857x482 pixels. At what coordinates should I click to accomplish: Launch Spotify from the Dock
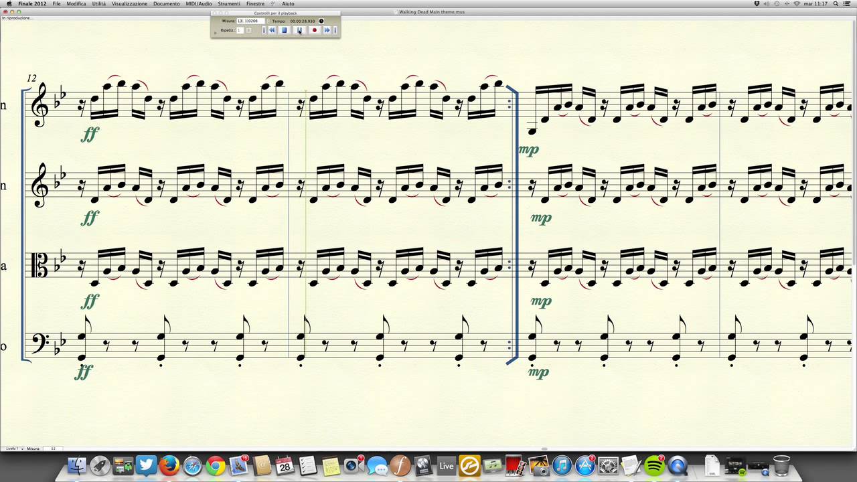tap(654, 466)
